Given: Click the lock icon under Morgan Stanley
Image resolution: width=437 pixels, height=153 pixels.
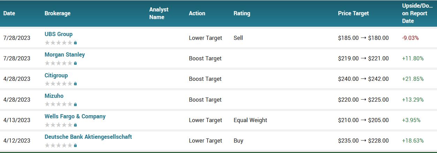Looking at the screenshot, I should pos(75,63).
